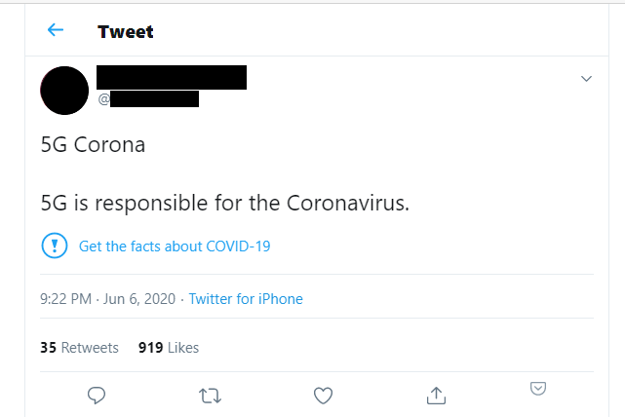Reply to the tweet via speech bubble icon
625x417 pixels.
point(97,396)
